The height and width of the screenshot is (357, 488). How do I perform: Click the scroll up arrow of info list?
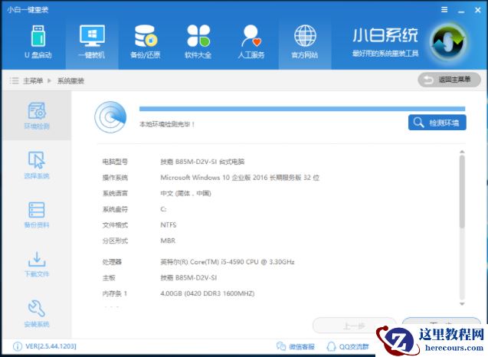tap(462, 152)
